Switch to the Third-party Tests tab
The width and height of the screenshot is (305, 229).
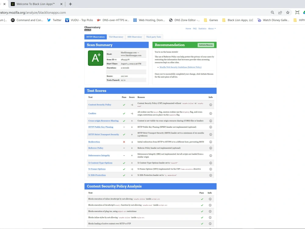pos(153,37)
